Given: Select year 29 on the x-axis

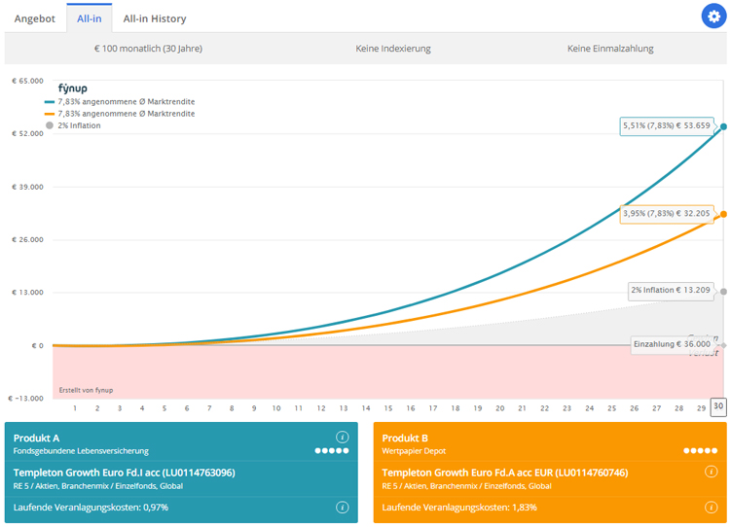Looking at the screenshot, I should 701,408.
